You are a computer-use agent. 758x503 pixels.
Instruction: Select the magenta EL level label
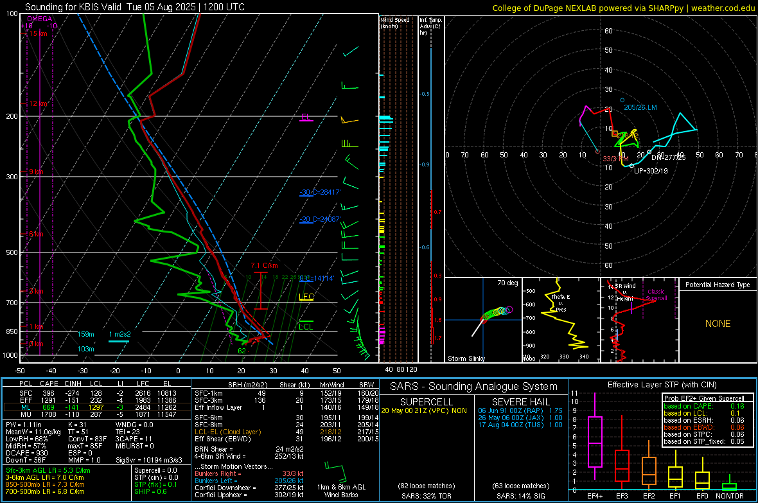click(306, 117)
